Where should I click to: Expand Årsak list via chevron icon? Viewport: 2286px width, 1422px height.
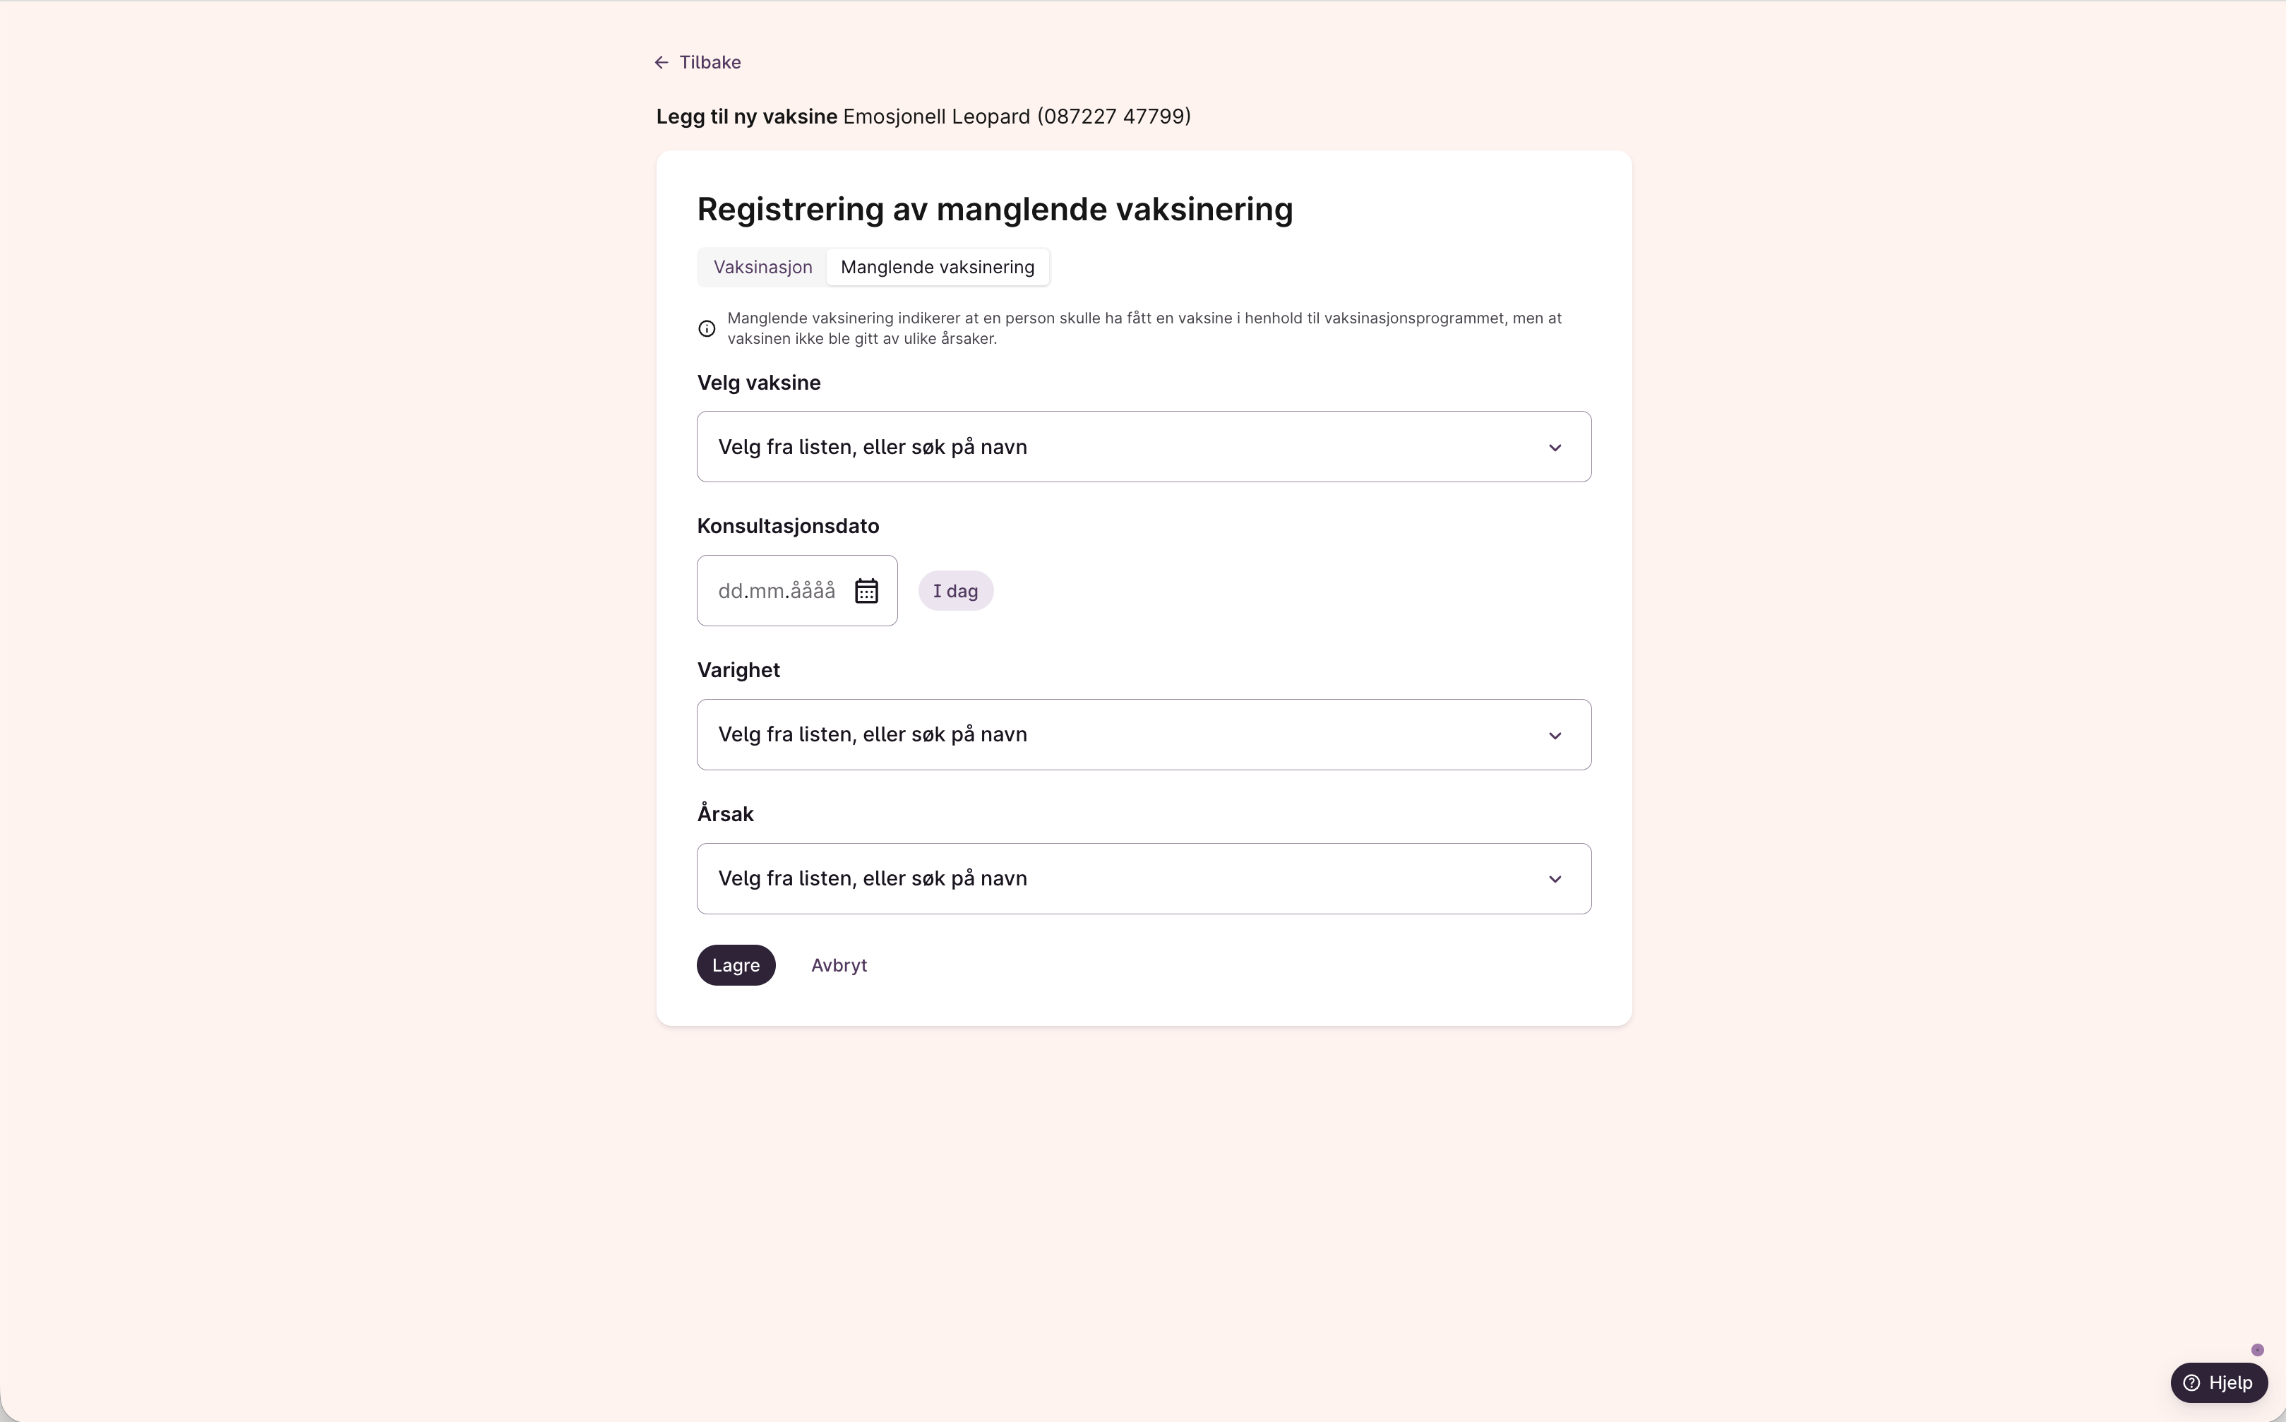pyautogui.click(x=1555, y=879)
